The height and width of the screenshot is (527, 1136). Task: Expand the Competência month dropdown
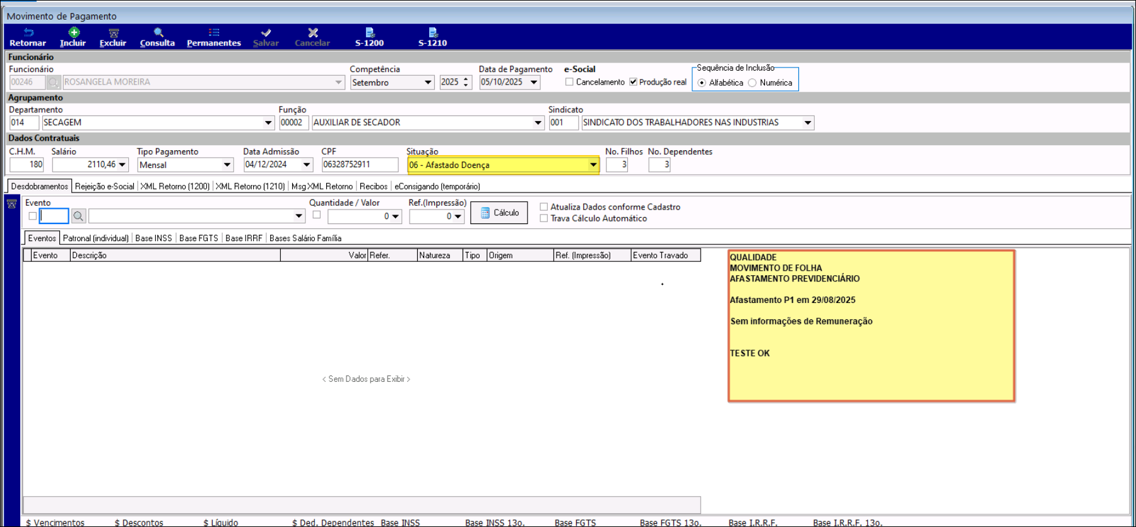pos(428,83)
